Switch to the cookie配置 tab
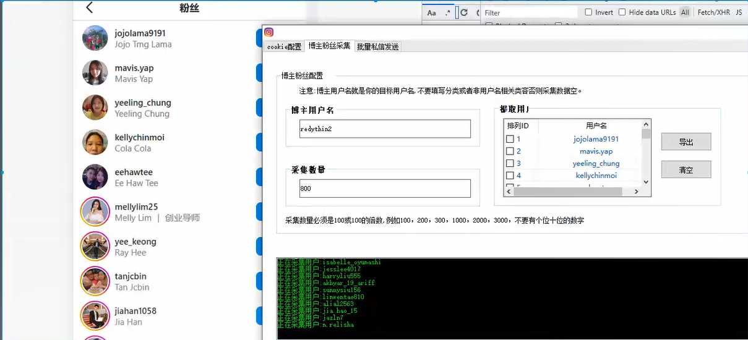The image size is (748, 340). click(x=285, y=47)
